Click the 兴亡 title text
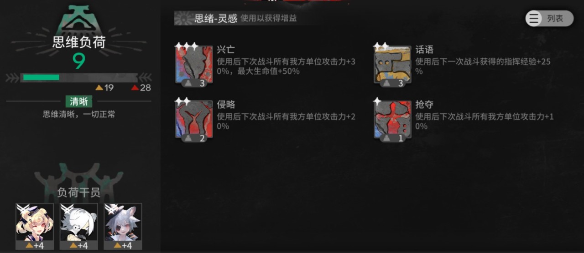The width and height of the screenshot is (584, 253). (226, 50)
